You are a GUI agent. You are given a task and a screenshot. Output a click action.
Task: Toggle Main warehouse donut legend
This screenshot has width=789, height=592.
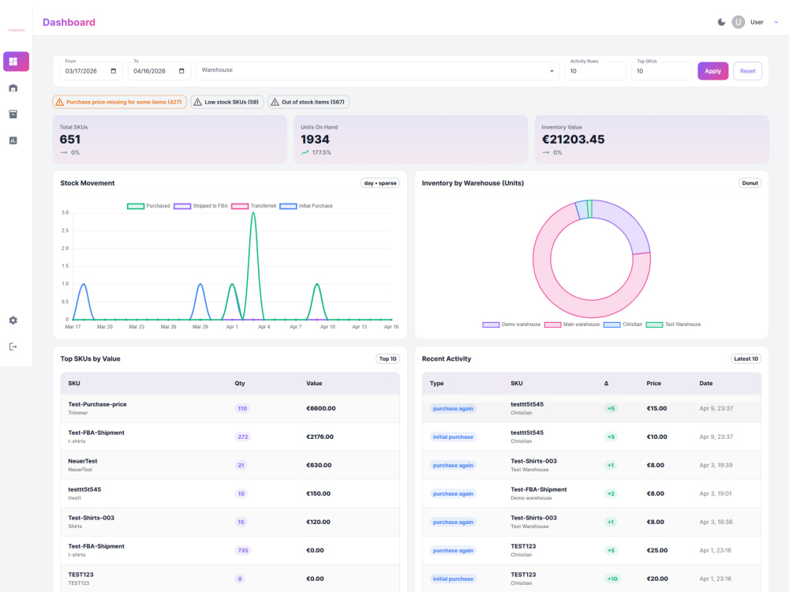(x=571, y=324)
